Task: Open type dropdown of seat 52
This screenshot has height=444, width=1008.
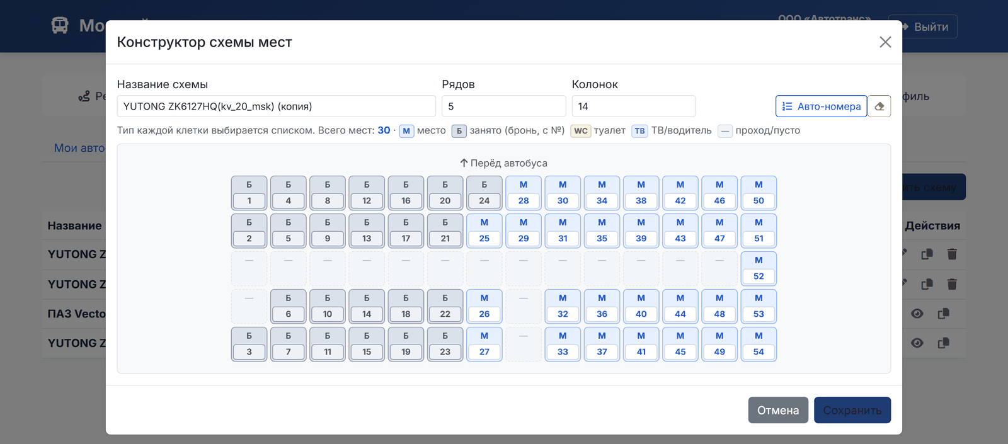Action: coord(759,261)
